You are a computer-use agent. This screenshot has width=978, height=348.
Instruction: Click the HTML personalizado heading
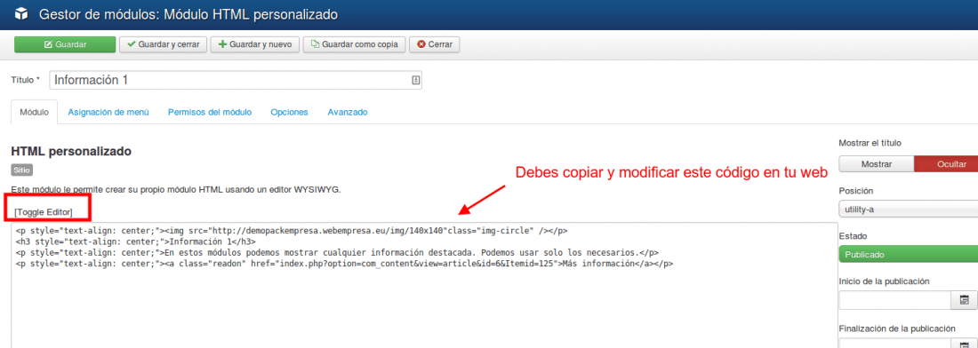click(x=71, y=151)
